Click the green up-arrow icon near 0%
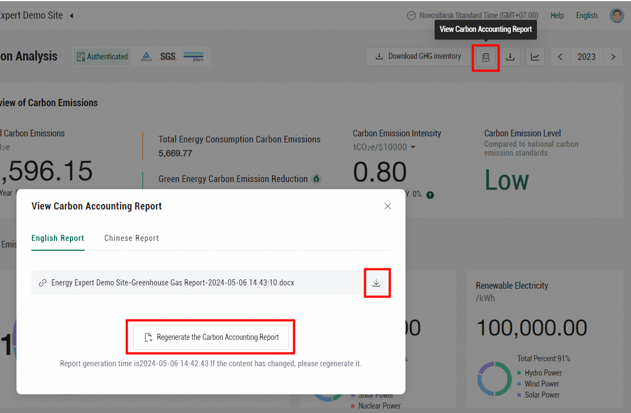 coord(430,195)
